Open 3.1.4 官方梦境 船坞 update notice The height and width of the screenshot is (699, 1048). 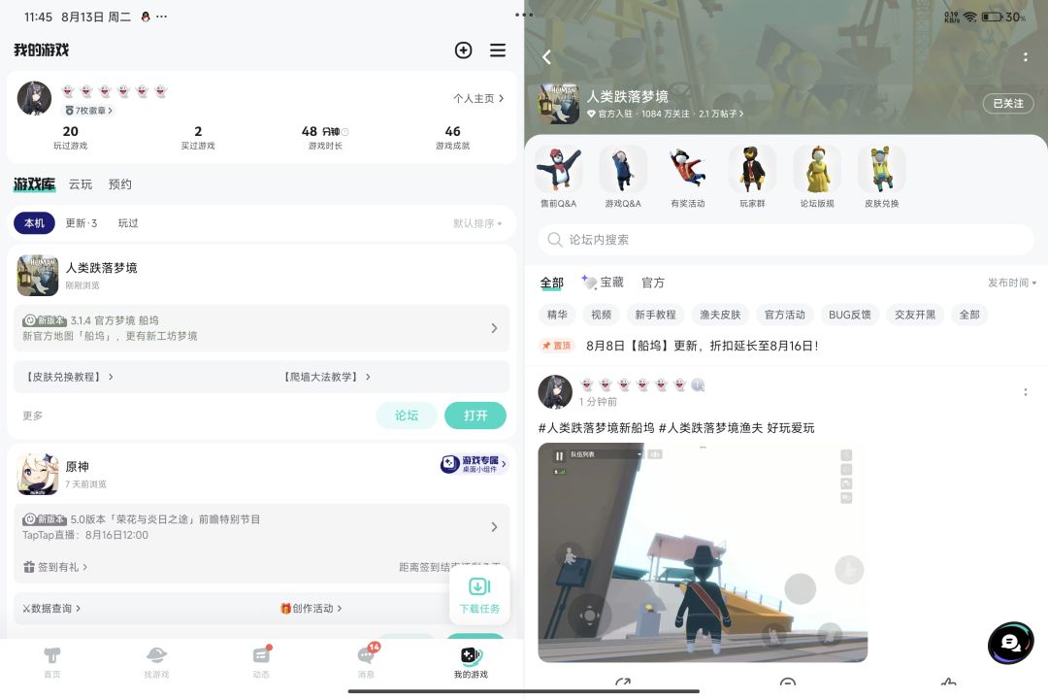261,328
